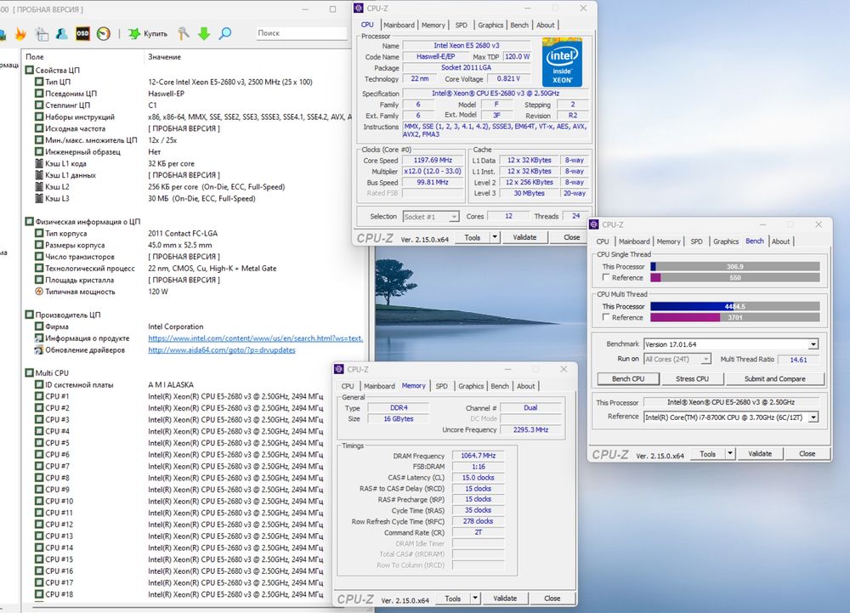
Task: Click the DRAM Frequency value 1064.7 MHz
Action: point(478,456)
